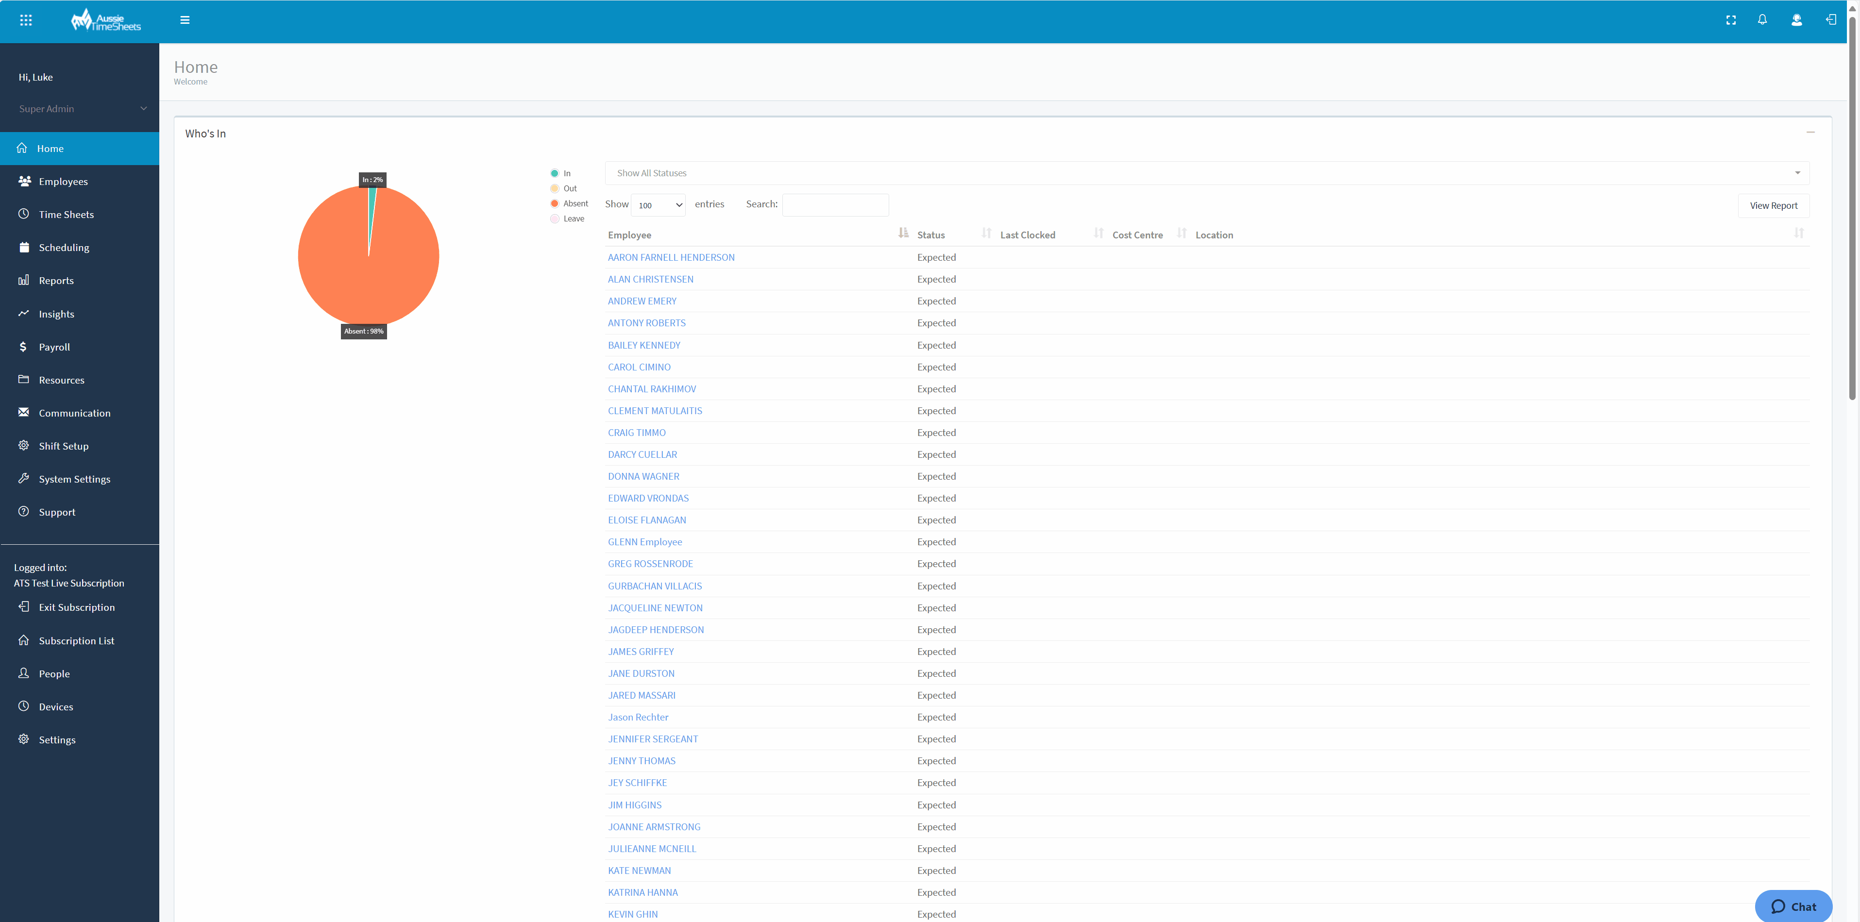Click the hamburger menu to collapse sidebar
1860x922 pixels.
pos(185,19)
